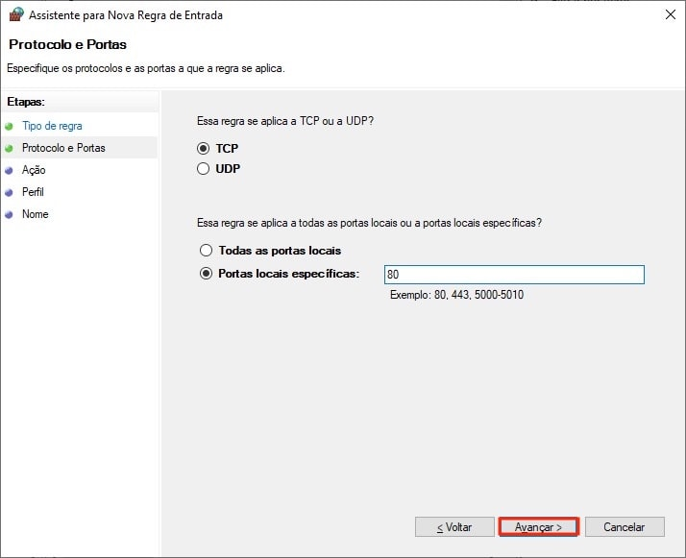The image size is (686, 558).
Task: Click the Ação step in sidebar
Action: (34, 170)
